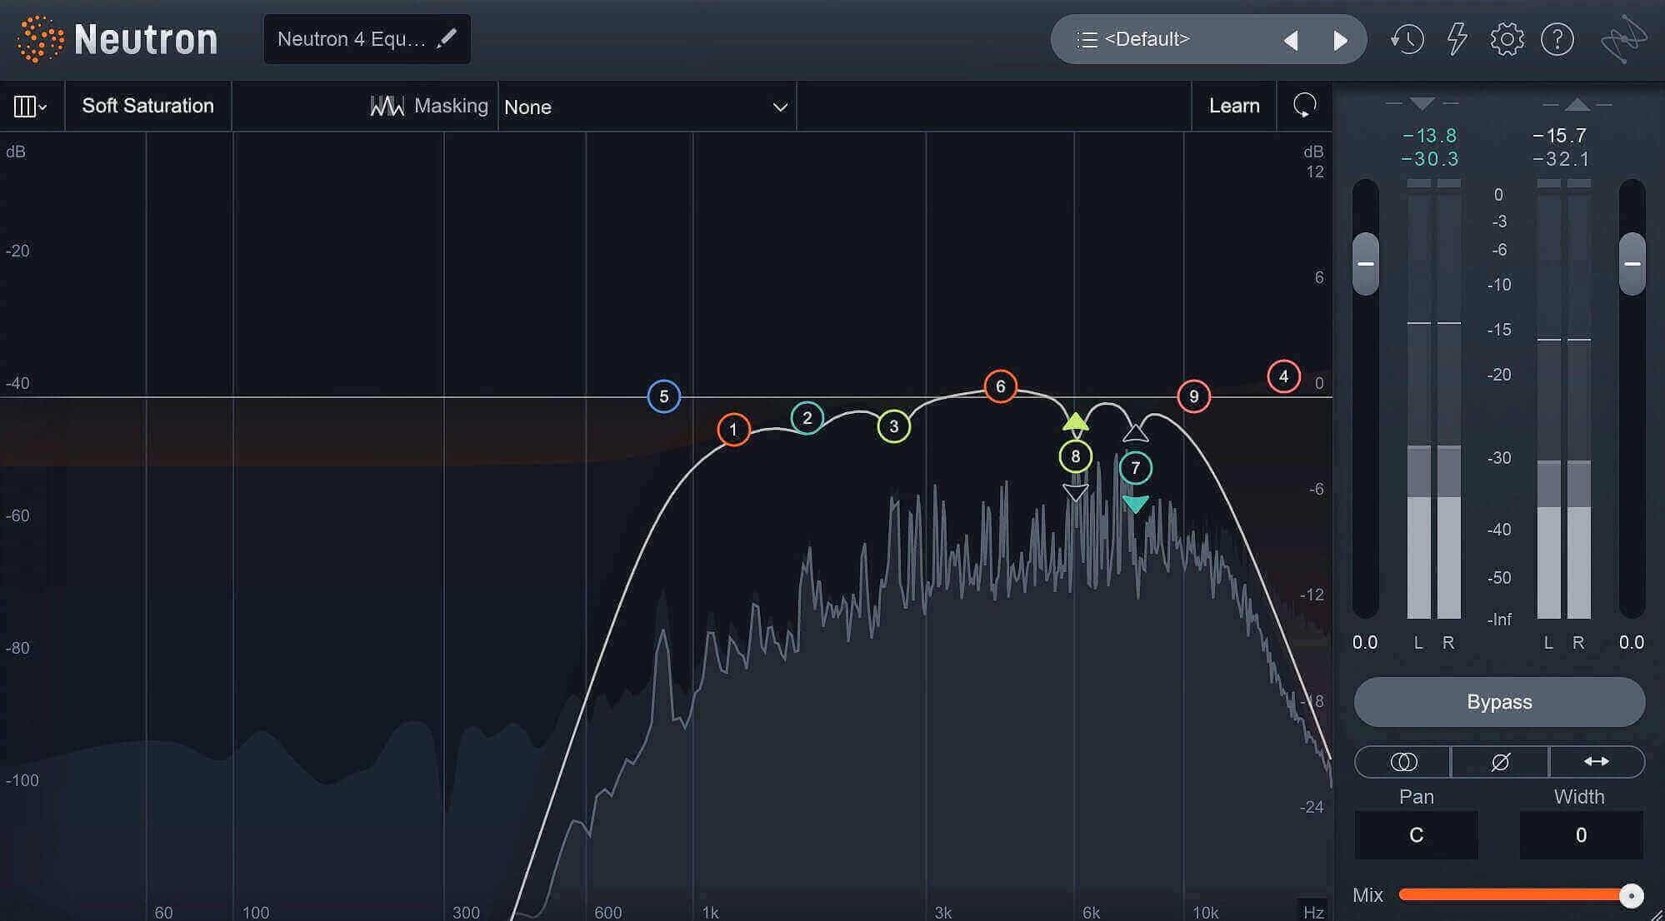Viewport: 1665px width, 921px height.
Task: Click the Width value field 0
Action: tap(1581, 835)
